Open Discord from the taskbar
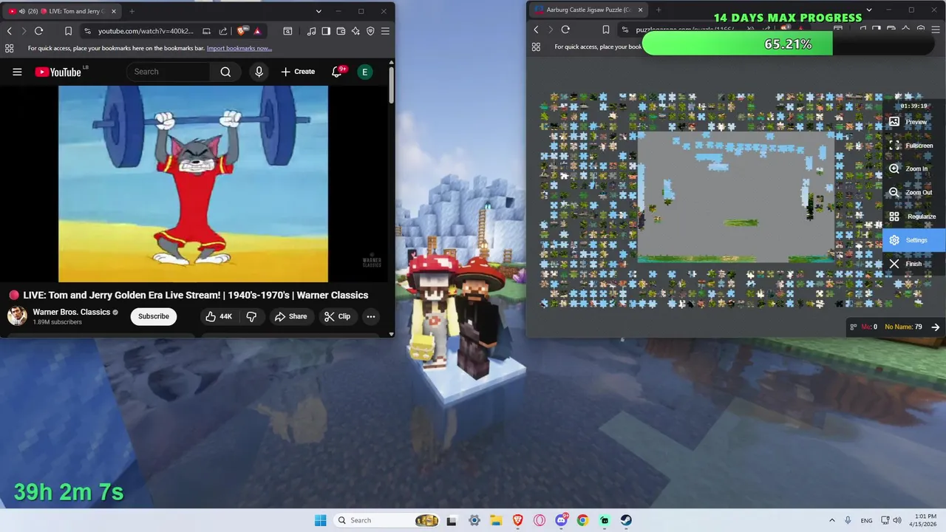Screen dimensions: 946x532 click(562, 520)
